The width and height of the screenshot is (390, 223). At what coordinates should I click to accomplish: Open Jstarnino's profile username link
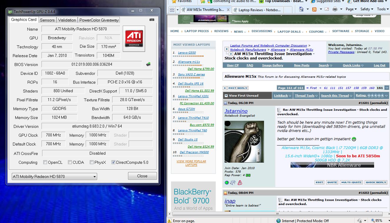236,111
